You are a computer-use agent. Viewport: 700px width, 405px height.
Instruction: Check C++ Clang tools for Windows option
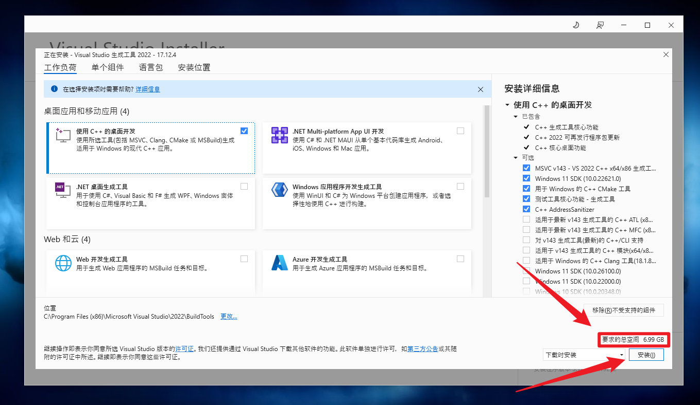tap(526, 261)
